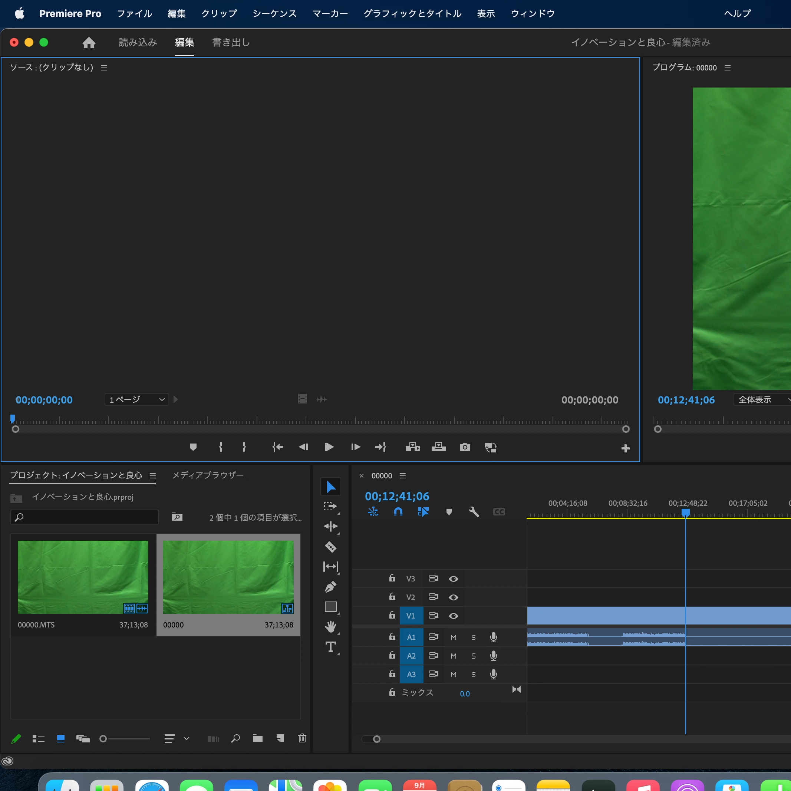This screenshot has height=791, width=791.
Task: Toggle V1 track output eye
Action: [453, 616]
